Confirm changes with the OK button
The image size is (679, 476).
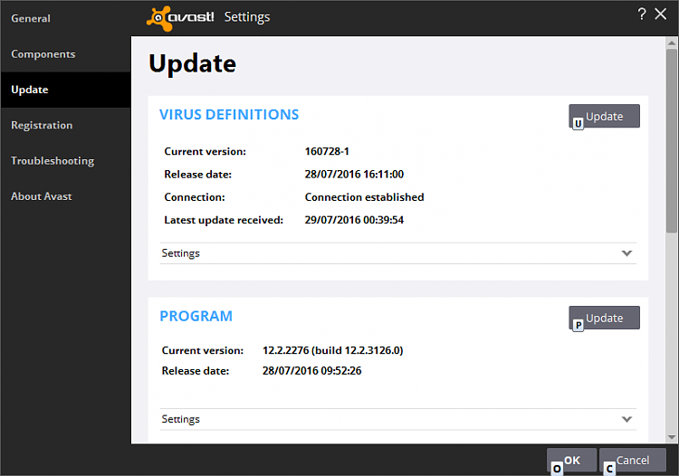(571, 460)
